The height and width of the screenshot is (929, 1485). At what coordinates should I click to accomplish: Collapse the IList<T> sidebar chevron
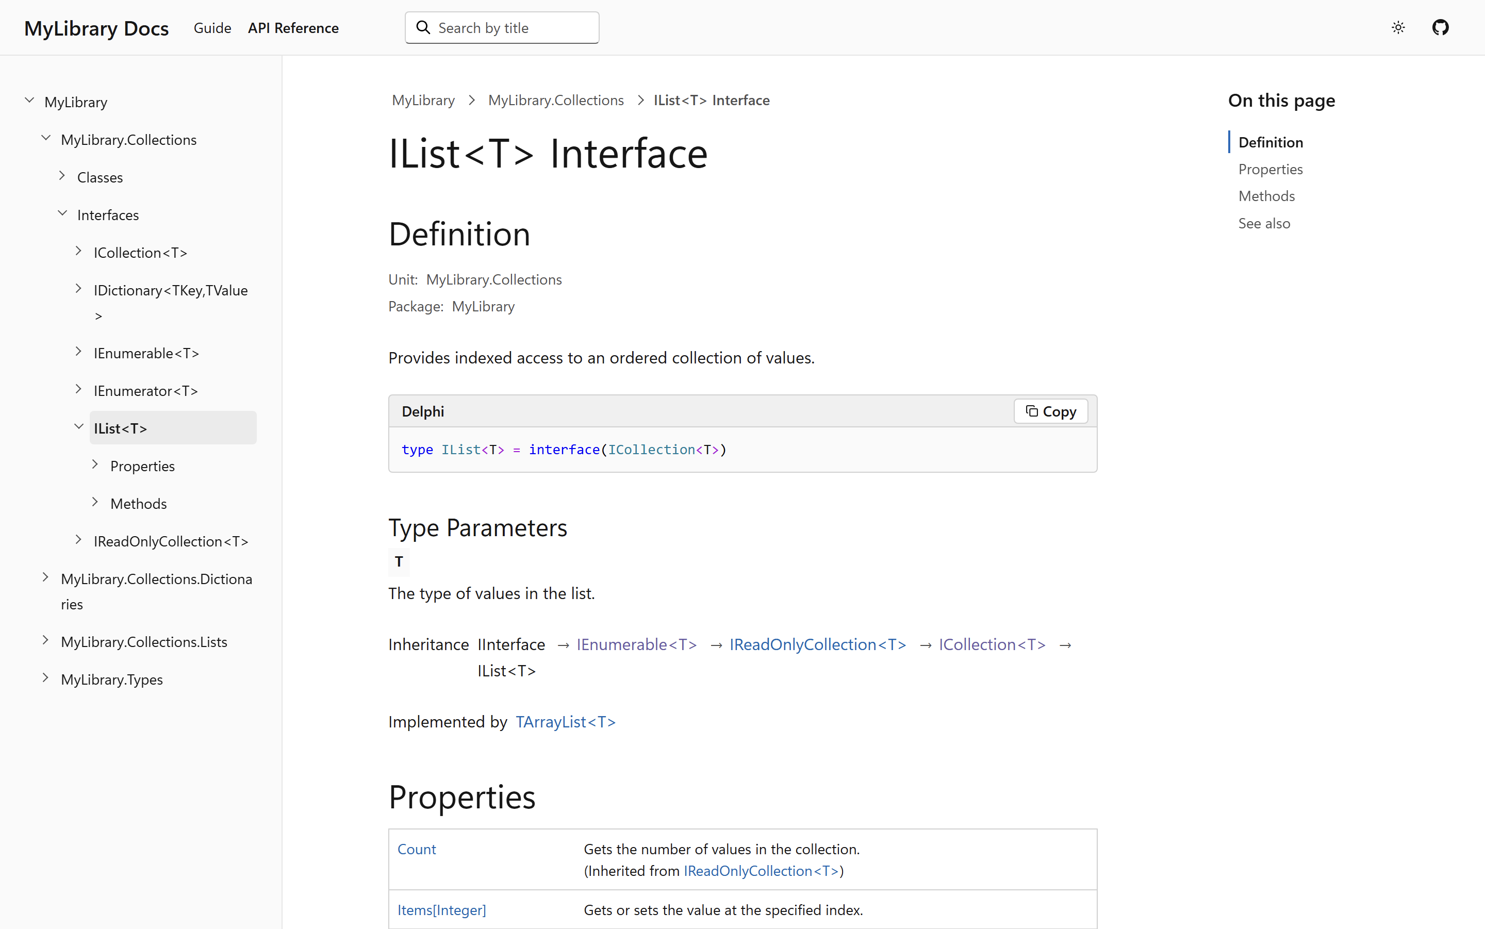79,426
